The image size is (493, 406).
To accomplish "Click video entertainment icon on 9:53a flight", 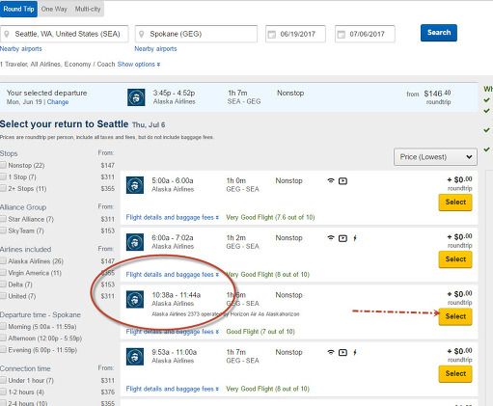I will pyautogui.click(x=342, y=353).
